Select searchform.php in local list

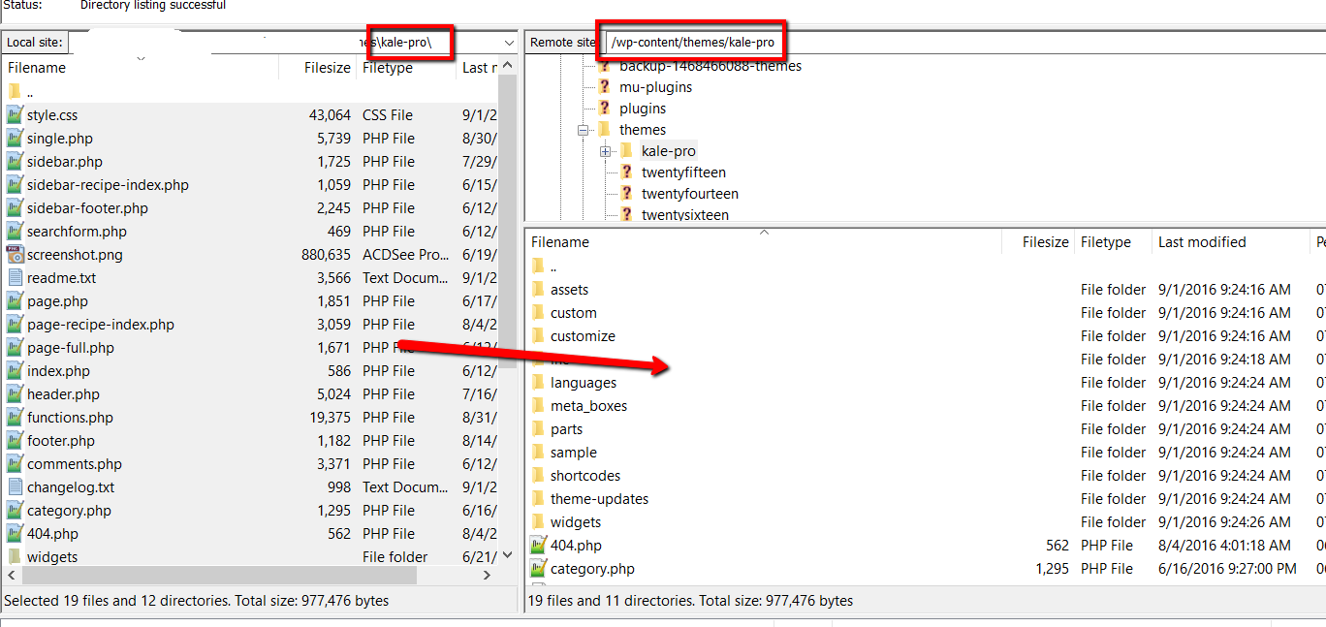pos(77,232)
